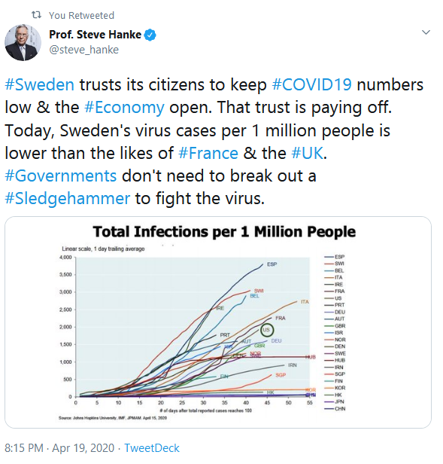
Task: Open the #Sledgehammer hashtag
Action: tap(68, 199)
